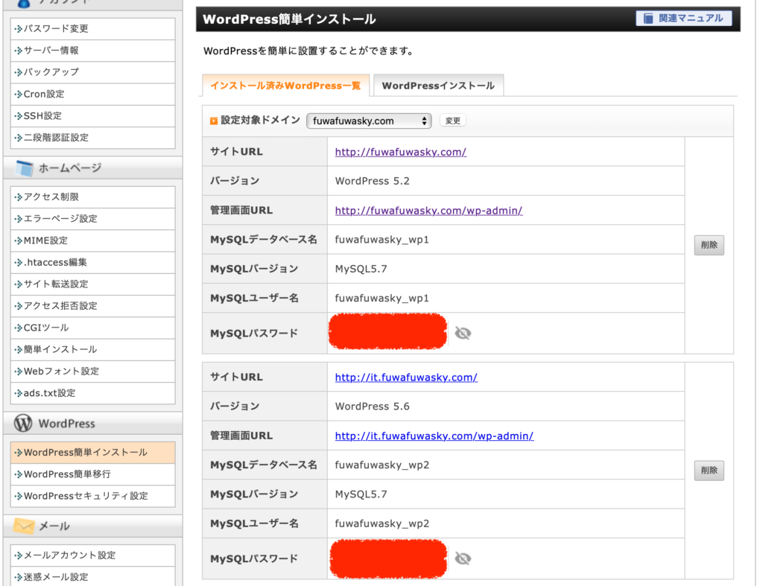Image resolution: width=763 pixels, height=586 pixels.
Task: Click the orange marker beside 設定対象ドメイン
Action: [x=214, y=121]
